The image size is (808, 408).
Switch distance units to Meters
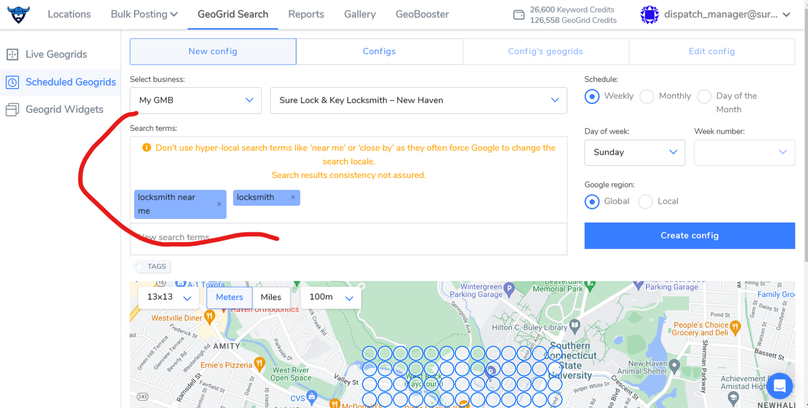point(230,297)
